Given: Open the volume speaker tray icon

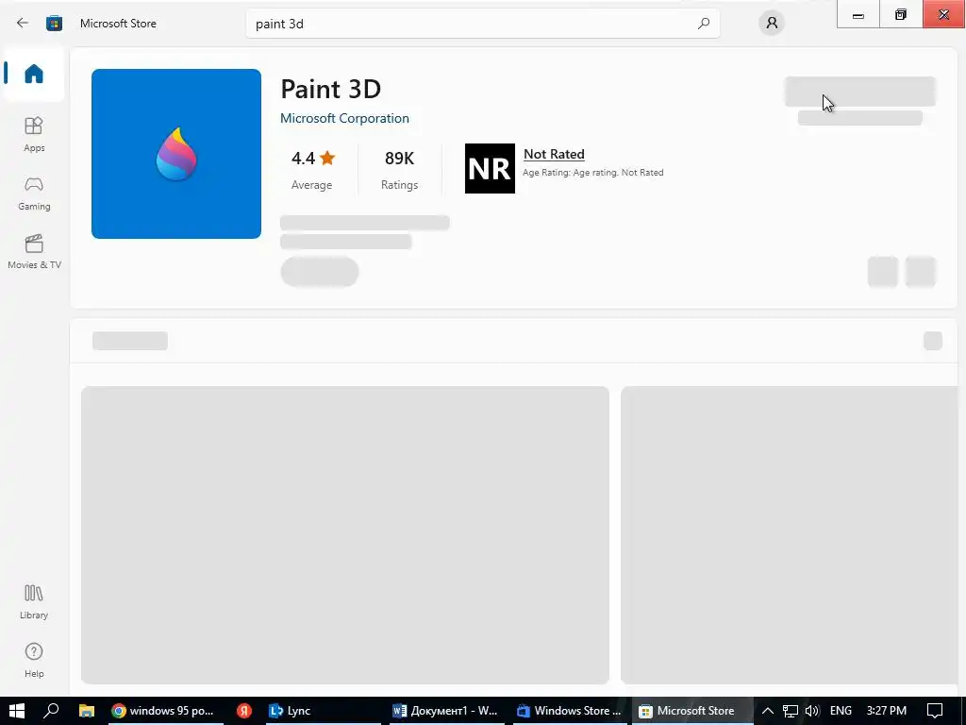Looking at the screenshot, I should [812, 711].
